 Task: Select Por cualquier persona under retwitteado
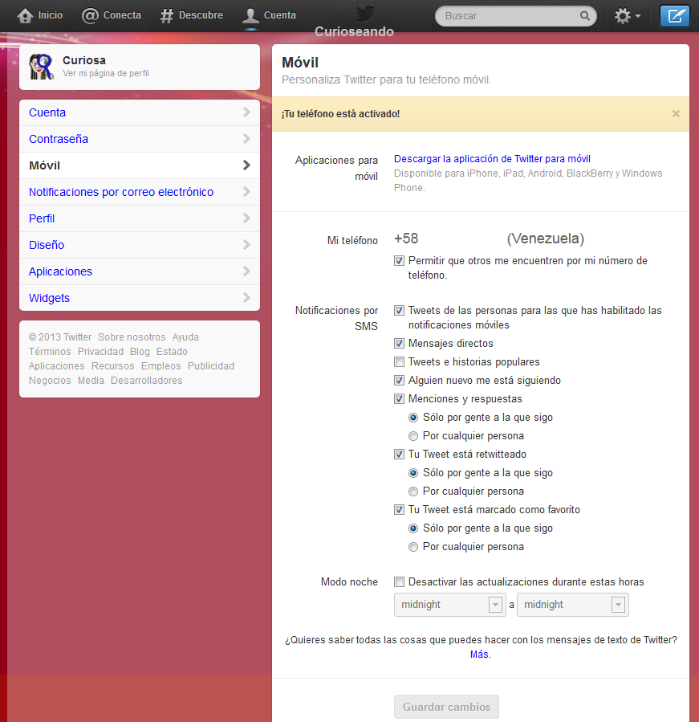[413, 492]
